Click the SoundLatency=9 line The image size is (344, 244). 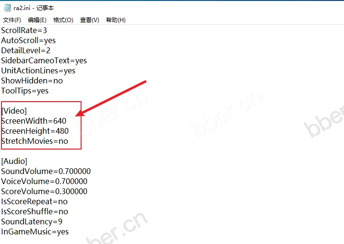click(x=32, y=222)
